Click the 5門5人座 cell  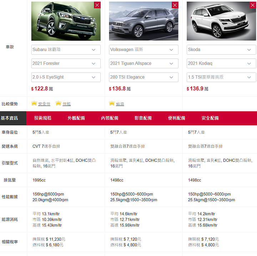coord(41,132)
